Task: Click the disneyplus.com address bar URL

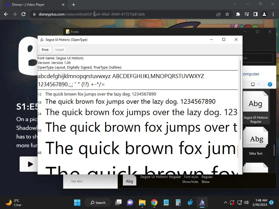Action: [x=92, y=14]
